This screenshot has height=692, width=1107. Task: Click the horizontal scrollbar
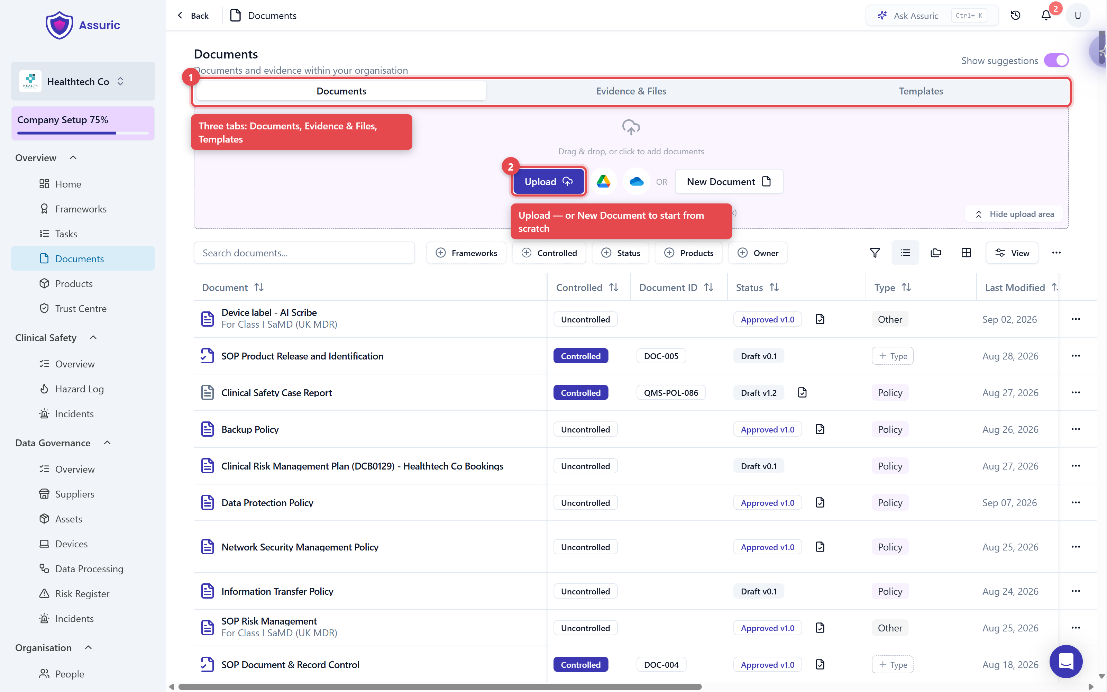click(440, 686)
